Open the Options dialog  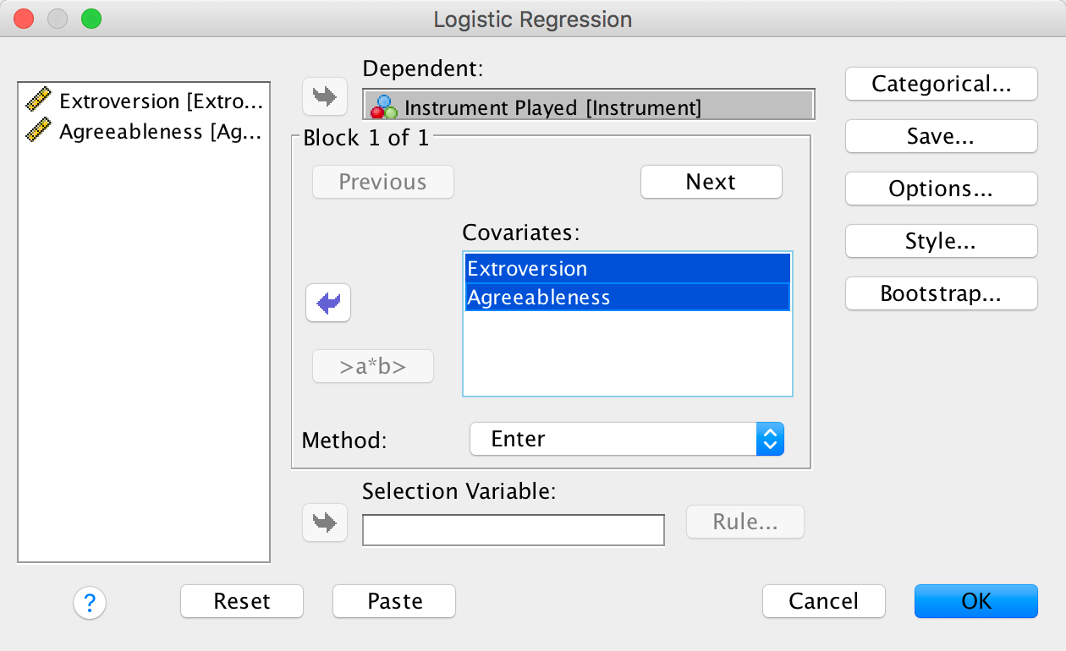pyautogui.click(x=941, y=189)
